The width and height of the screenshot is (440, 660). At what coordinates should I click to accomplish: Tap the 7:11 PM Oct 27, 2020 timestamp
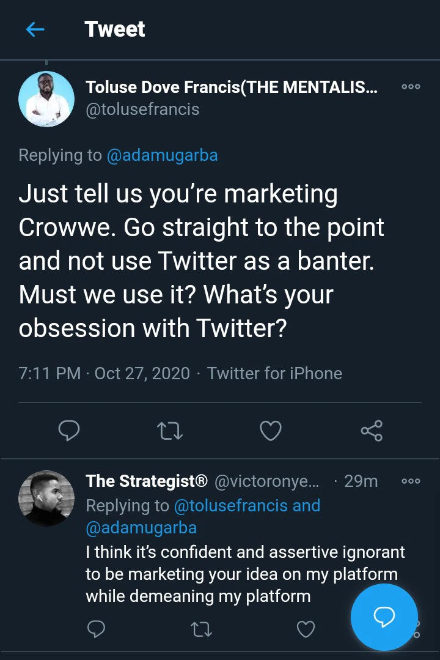click(104, 373)
